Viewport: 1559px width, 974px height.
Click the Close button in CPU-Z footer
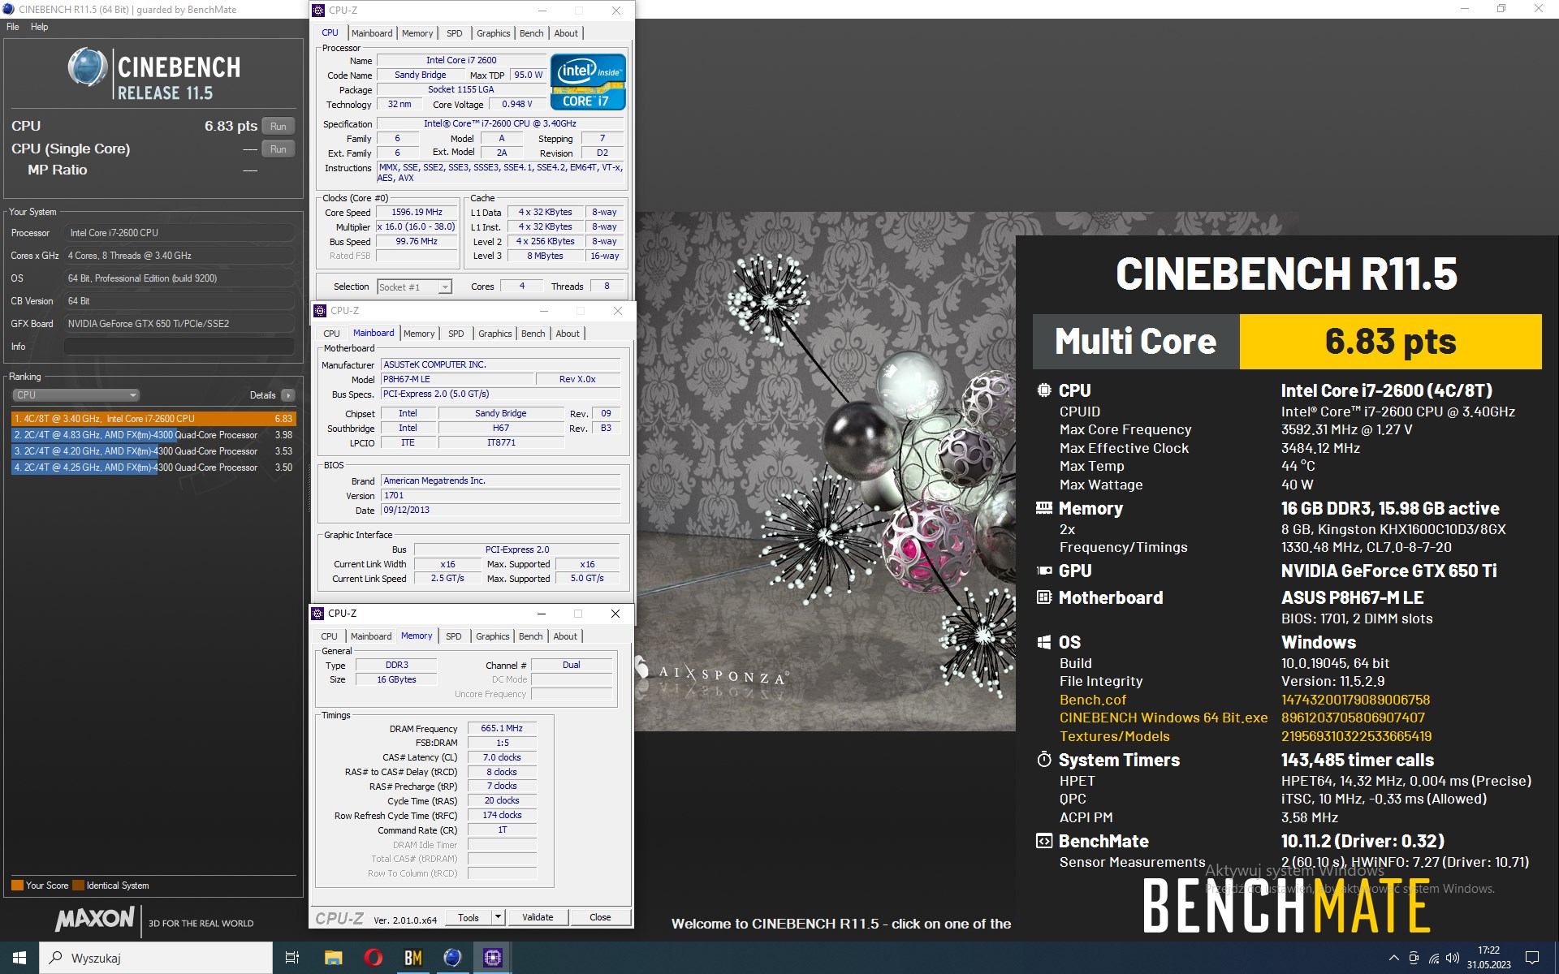600,917
